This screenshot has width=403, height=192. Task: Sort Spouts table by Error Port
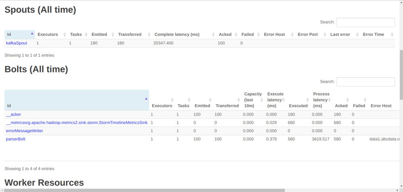[x=311, y=34]
